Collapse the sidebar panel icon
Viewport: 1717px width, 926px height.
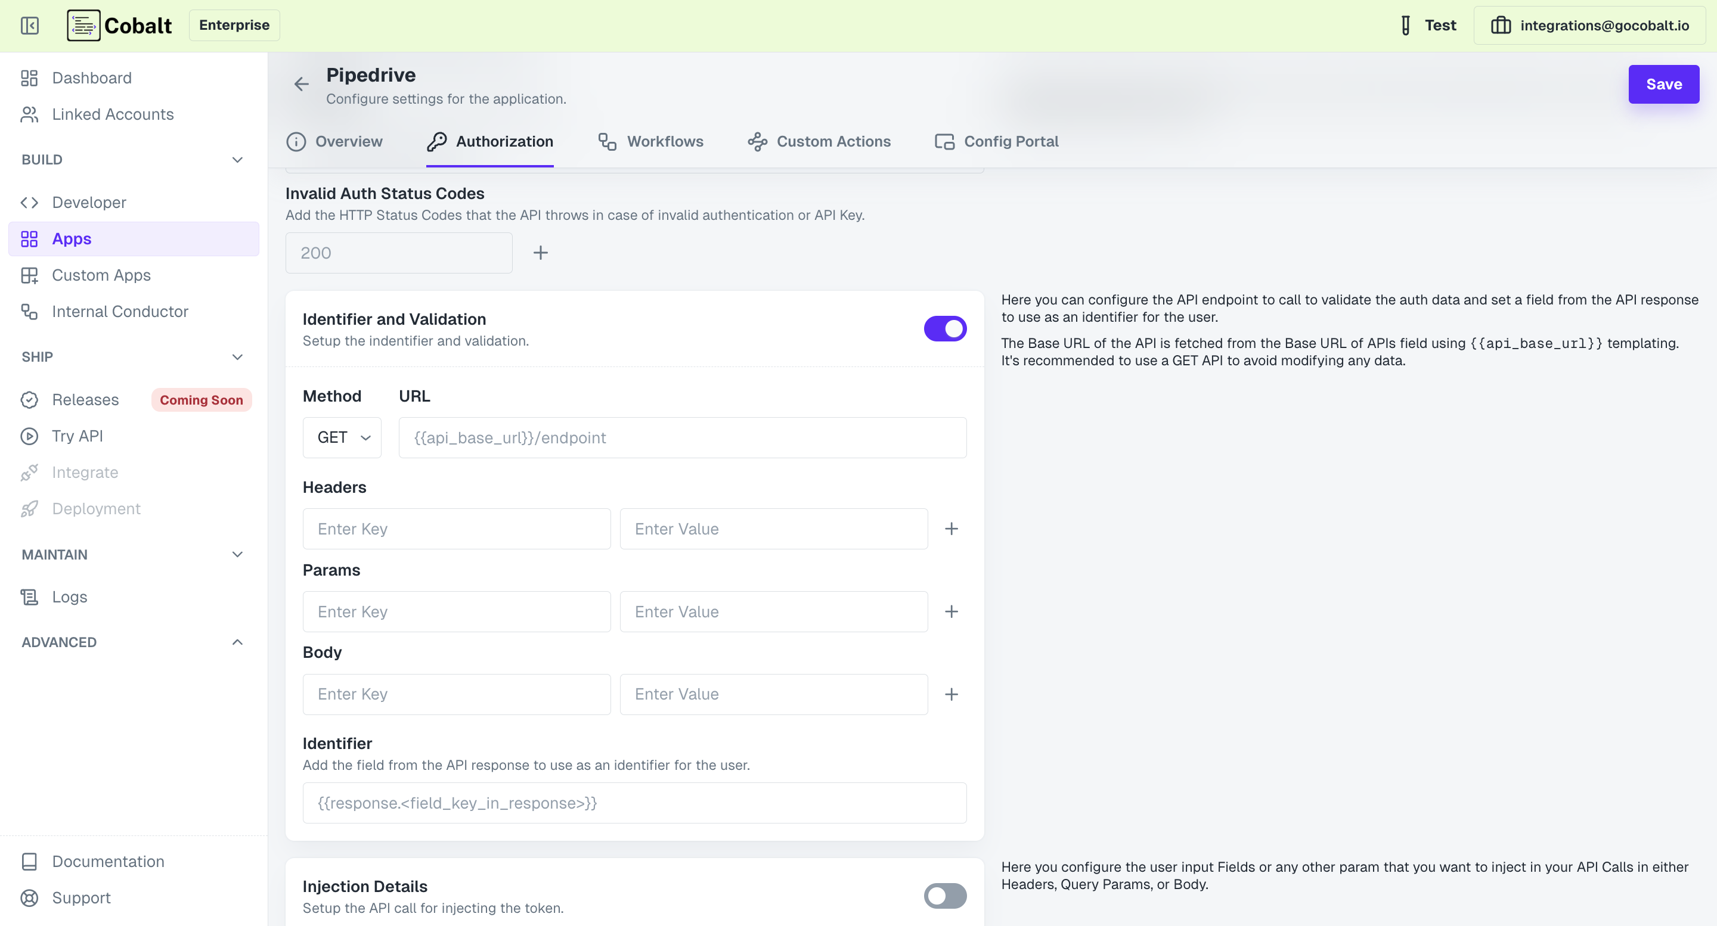click(29, 25)
